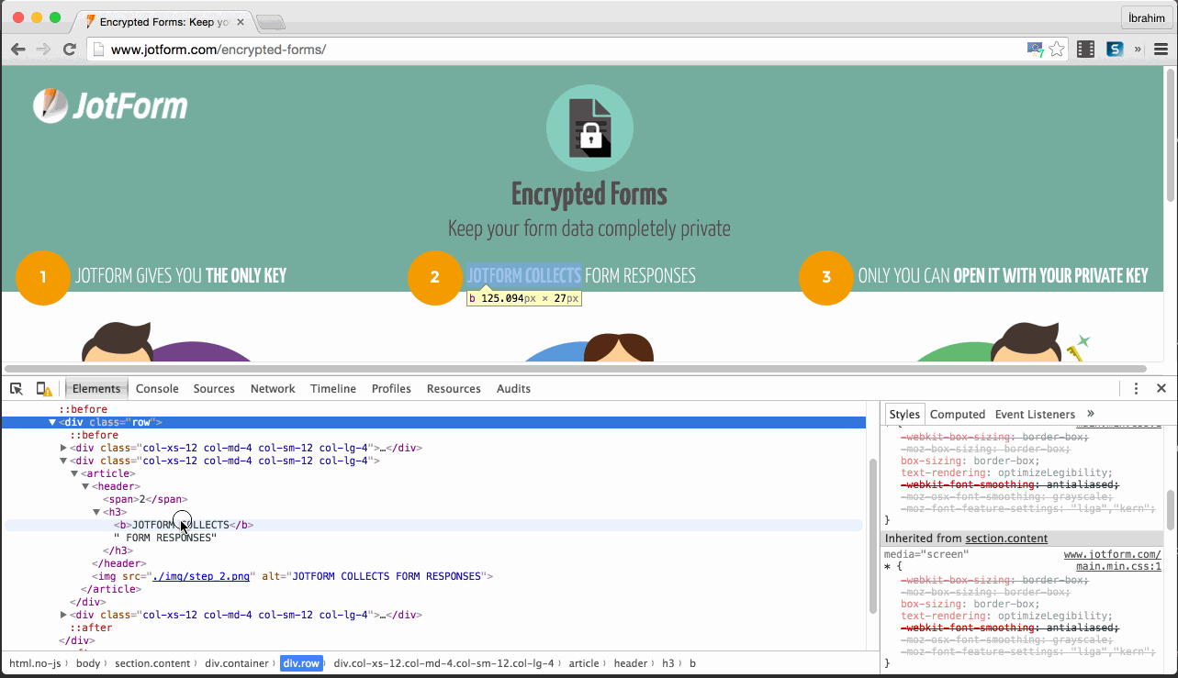The image size is (1178, 678).
Task: Activate the DevTools inspect element picker
Action: pyautogui.click(x=17, y=389)
